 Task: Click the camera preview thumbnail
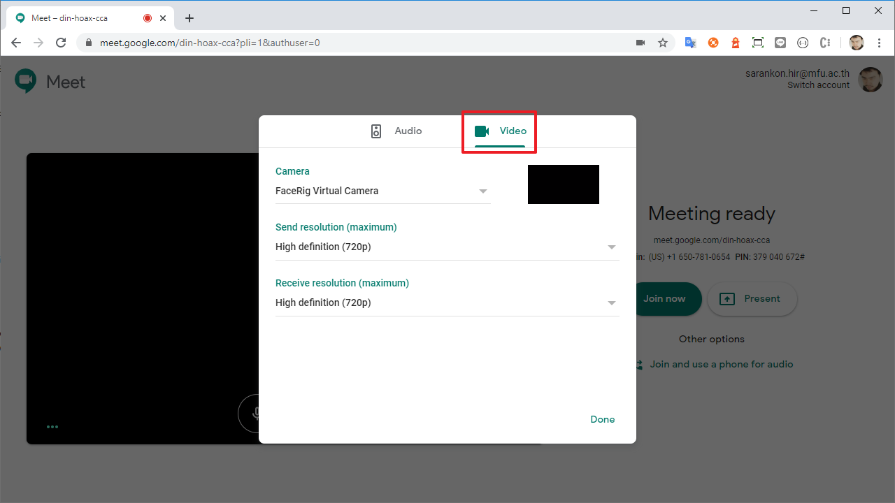click(564, 184)
